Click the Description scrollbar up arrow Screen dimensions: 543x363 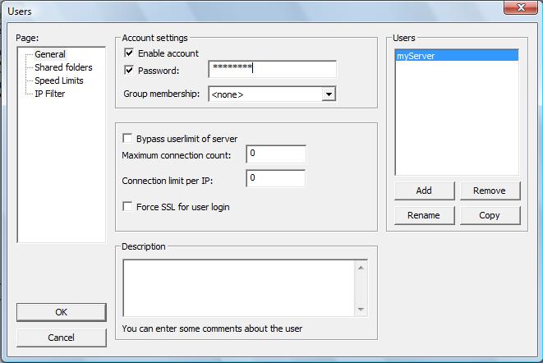click(x=361, y=268)
